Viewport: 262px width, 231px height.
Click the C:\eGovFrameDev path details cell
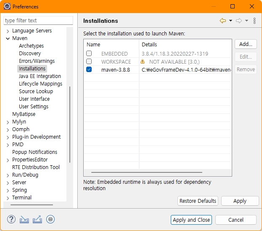pyautogui.click(x=186, y=70)
